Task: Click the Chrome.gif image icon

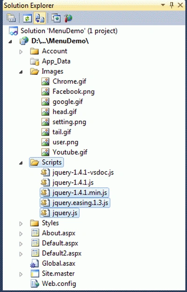Action: pos(45,82)
